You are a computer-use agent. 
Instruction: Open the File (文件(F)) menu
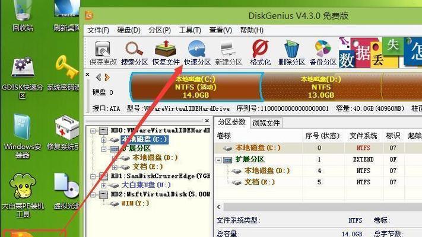coord(99,30)
